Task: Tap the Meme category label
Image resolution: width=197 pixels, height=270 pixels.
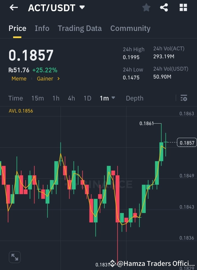Action: pos(19,79)
